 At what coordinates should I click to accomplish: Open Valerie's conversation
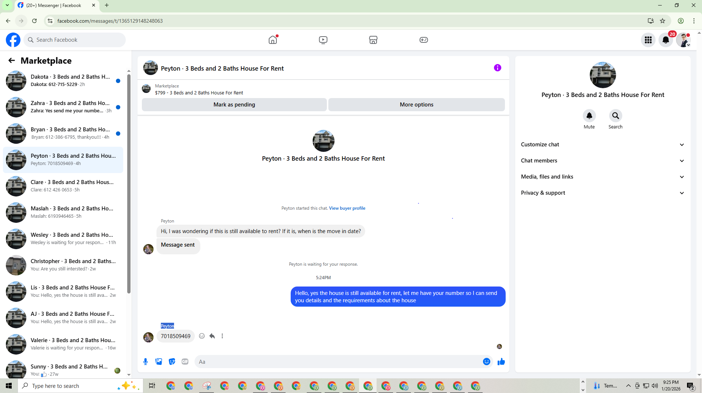coord(63,344)
